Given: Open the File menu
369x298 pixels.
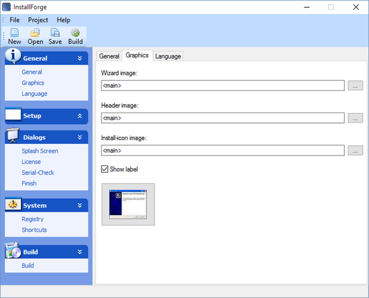Looking at the screenshot, I should 14,20.
